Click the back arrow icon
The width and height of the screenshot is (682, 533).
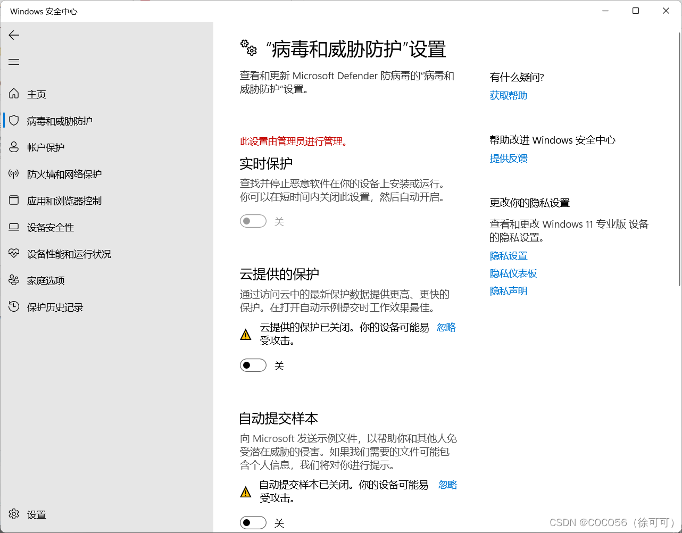(14, 35)
